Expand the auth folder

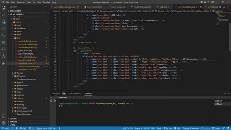coord(19,25)
